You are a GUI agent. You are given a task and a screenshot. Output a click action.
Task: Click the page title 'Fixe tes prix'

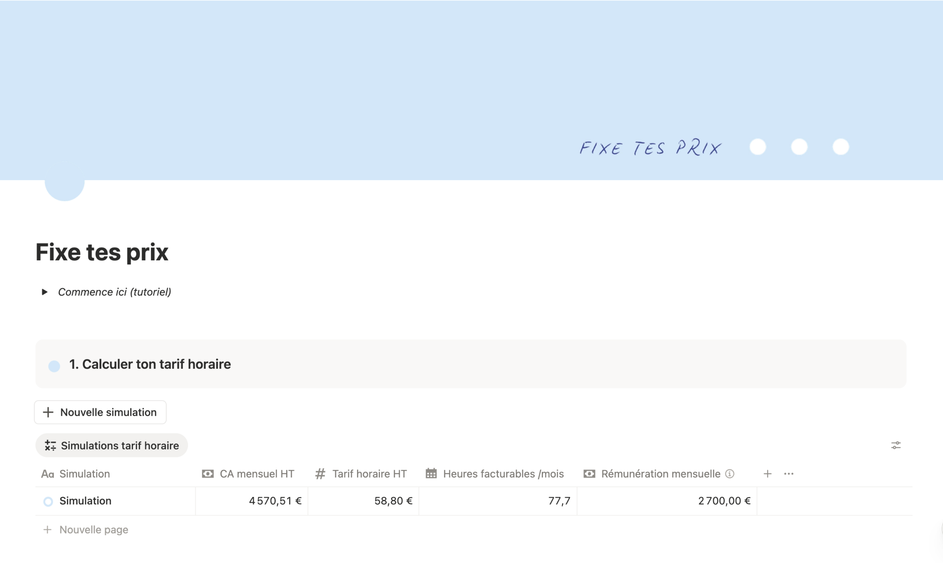tap(102, 252)
